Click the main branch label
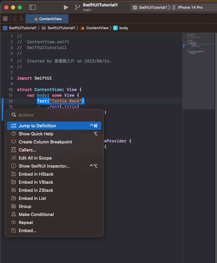The width and height of the screenshot is (217, 263). pos(87,10)
